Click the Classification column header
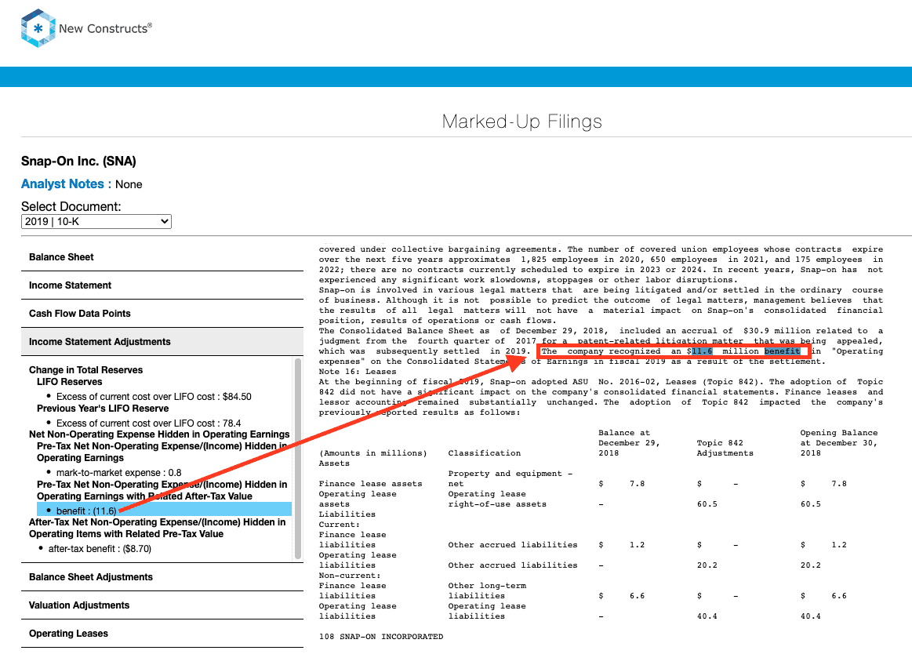Screen dimensions: 912x654 [x=485, y=453]
